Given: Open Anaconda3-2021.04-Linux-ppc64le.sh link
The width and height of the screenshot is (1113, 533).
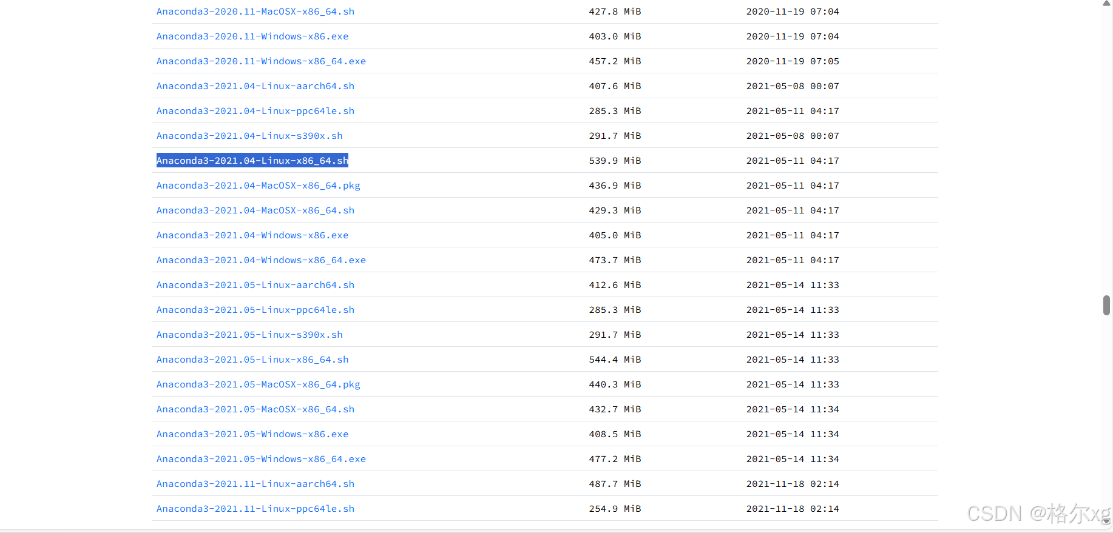Looking at the screenshot, I should pyautogui.click(x=255, y=111).
